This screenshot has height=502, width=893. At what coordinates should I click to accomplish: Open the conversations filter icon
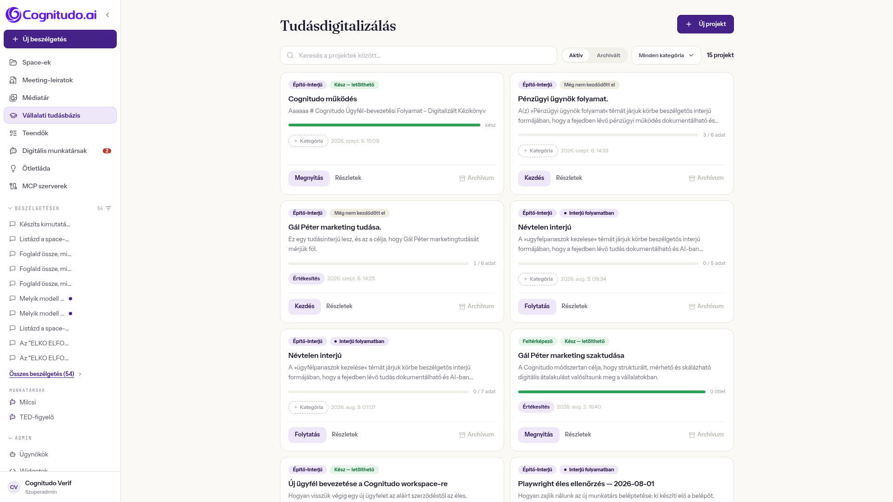(108, 208)
